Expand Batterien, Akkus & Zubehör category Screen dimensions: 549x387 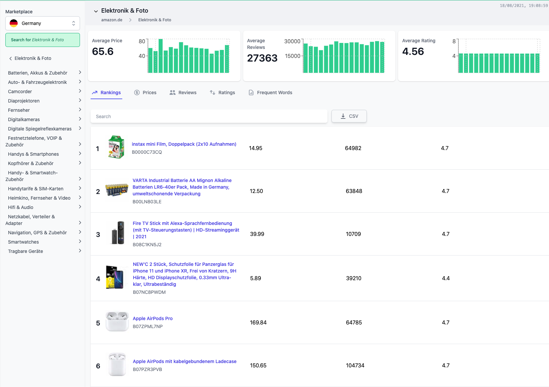pos(80,73)
